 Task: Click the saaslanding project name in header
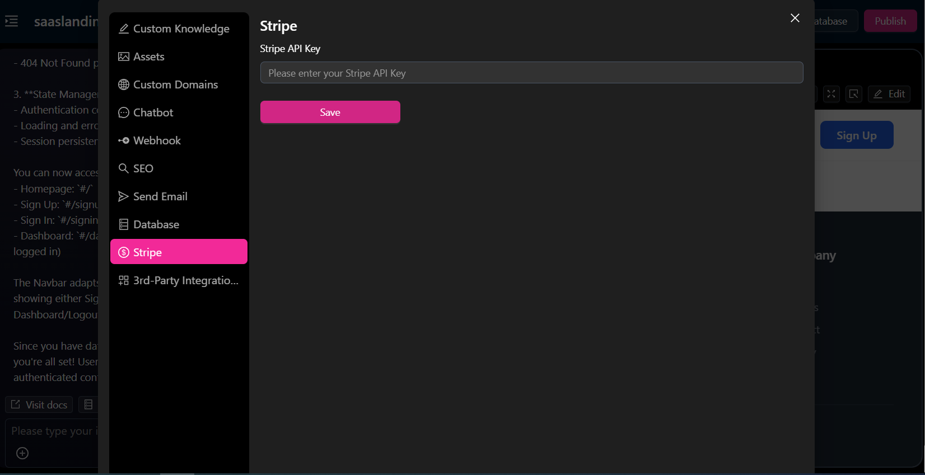tap(66, 21)
